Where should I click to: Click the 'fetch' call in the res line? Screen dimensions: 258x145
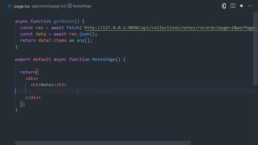coord(73,28)
